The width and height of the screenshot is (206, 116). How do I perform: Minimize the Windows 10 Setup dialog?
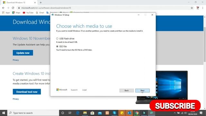[138, 15]
